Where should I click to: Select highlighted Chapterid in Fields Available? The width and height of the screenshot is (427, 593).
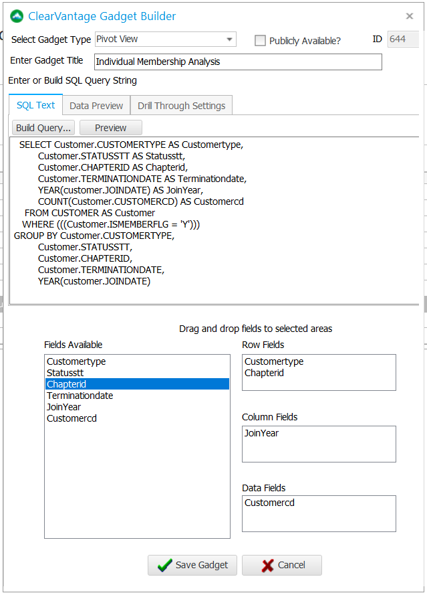(137, 384)
